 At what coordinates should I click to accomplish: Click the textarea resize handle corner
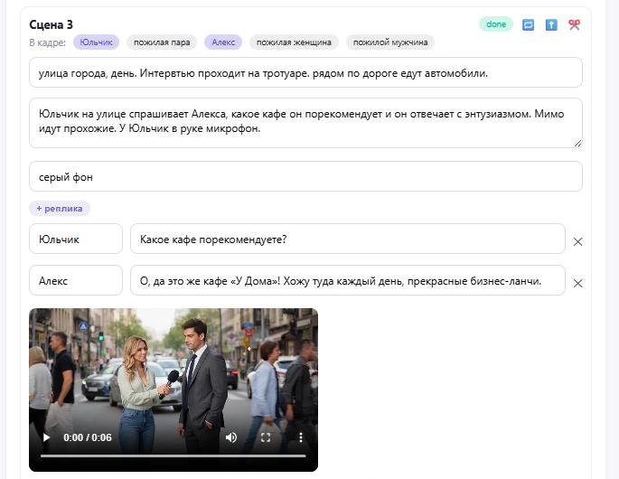(578, 144)
